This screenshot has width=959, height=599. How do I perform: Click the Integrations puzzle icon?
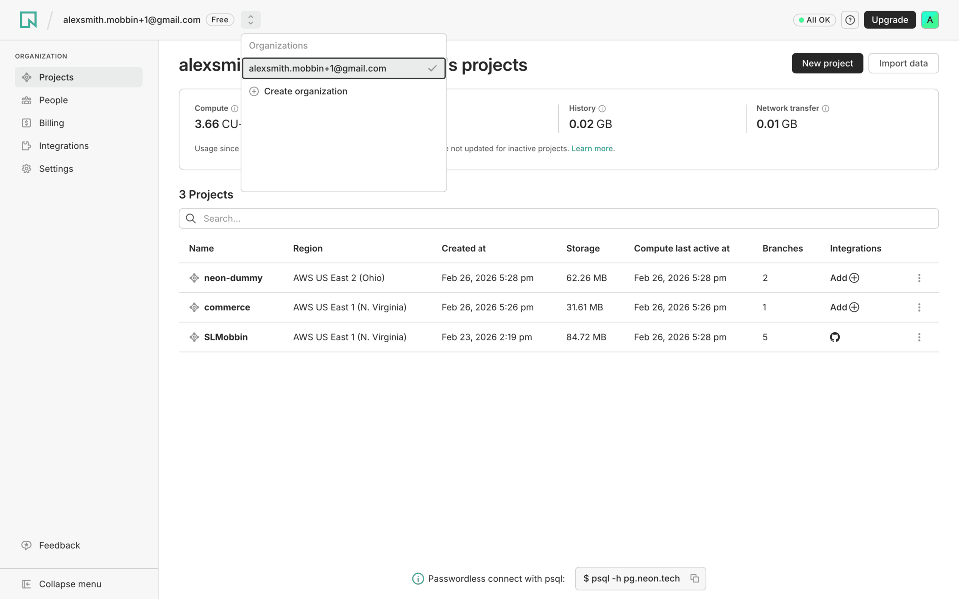coord(27,146)
